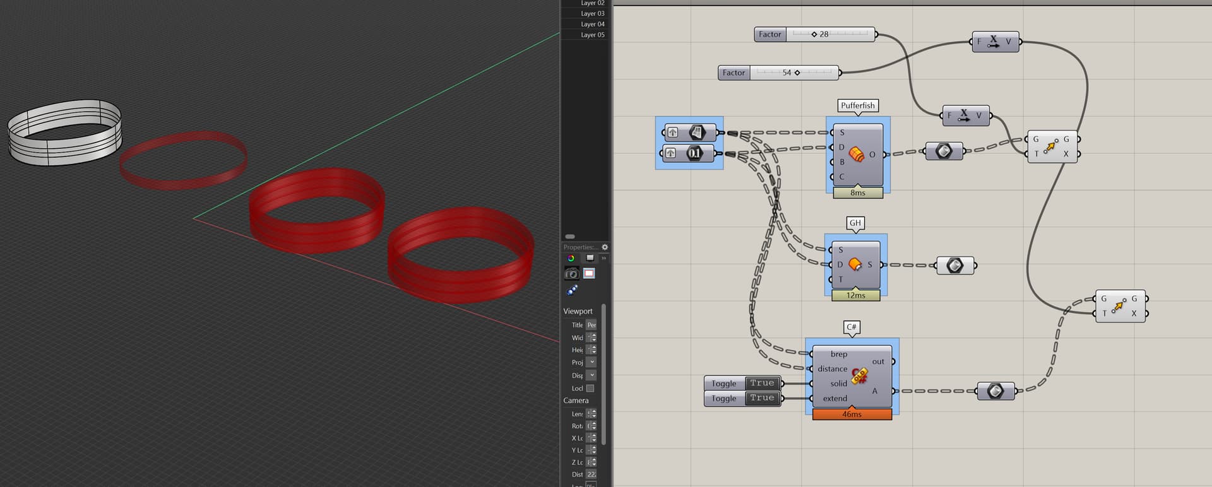Select the lower Unit X vector component
The image size is (1212, 487).
[x=966, y=115]
